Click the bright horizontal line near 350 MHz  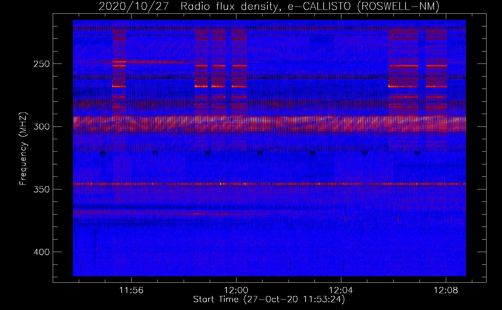tap(269, 184)
